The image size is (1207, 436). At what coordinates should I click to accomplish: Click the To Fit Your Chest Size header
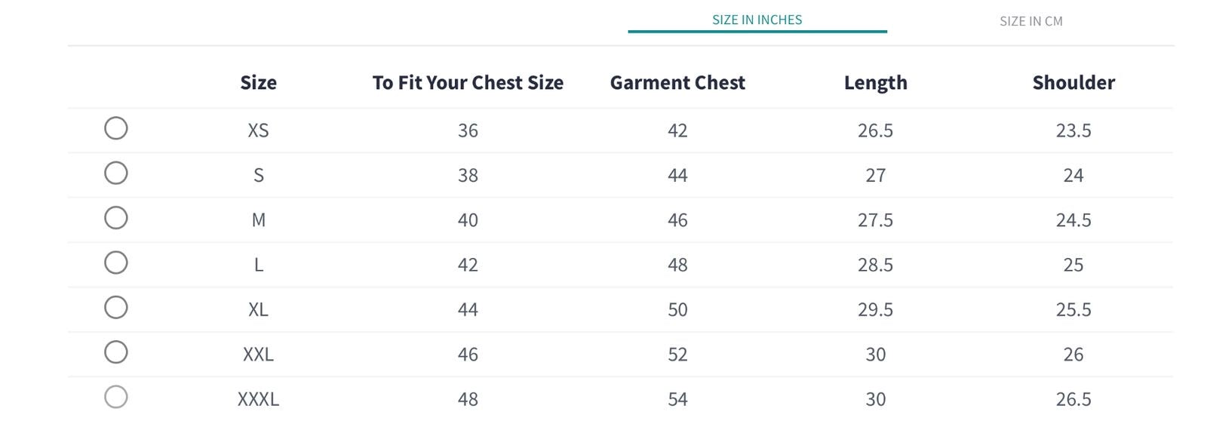point(468,83)
